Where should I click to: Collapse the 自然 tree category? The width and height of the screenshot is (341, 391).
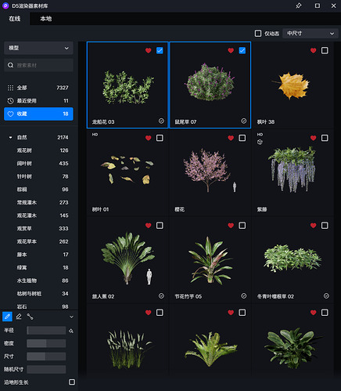[10, 137]
